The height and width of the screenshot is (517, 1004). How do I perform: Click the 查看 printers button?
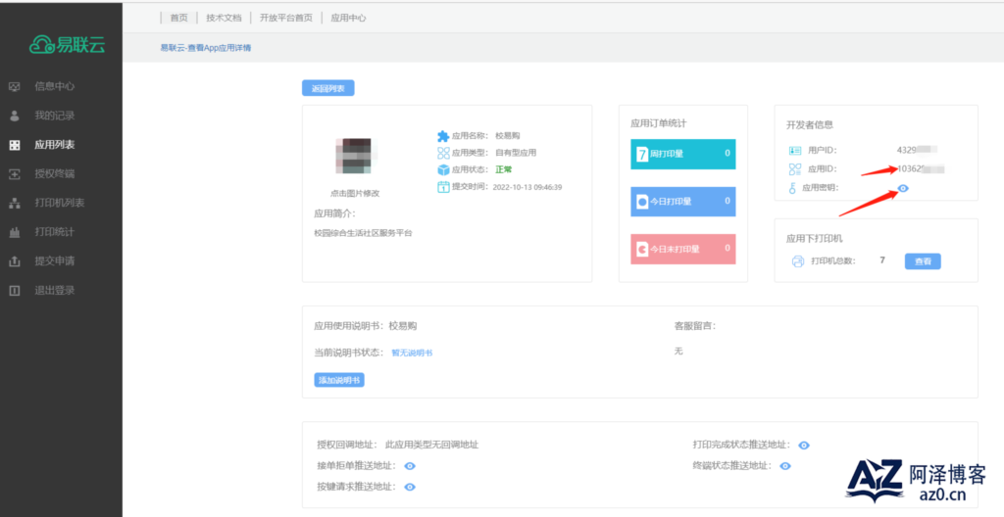[x=923, y=261]
